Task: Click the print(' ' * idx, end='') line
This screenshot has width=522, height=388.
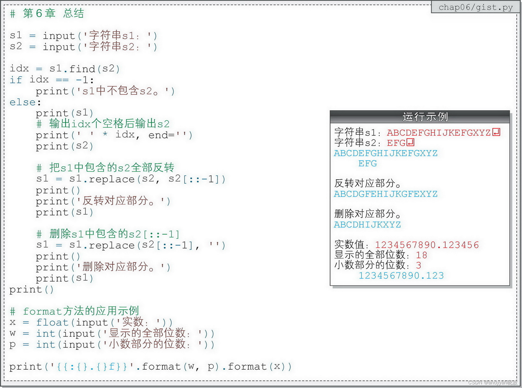Action: pyautogui.click(x=114, y=135)
